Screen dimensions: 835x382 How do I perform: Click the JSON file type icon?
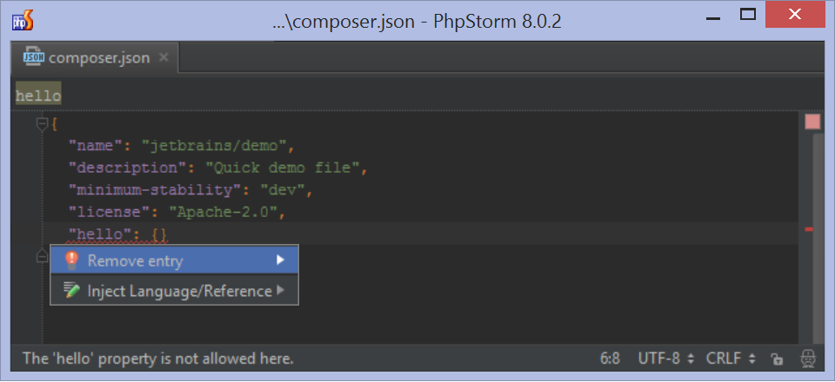(x=34, y=57)
